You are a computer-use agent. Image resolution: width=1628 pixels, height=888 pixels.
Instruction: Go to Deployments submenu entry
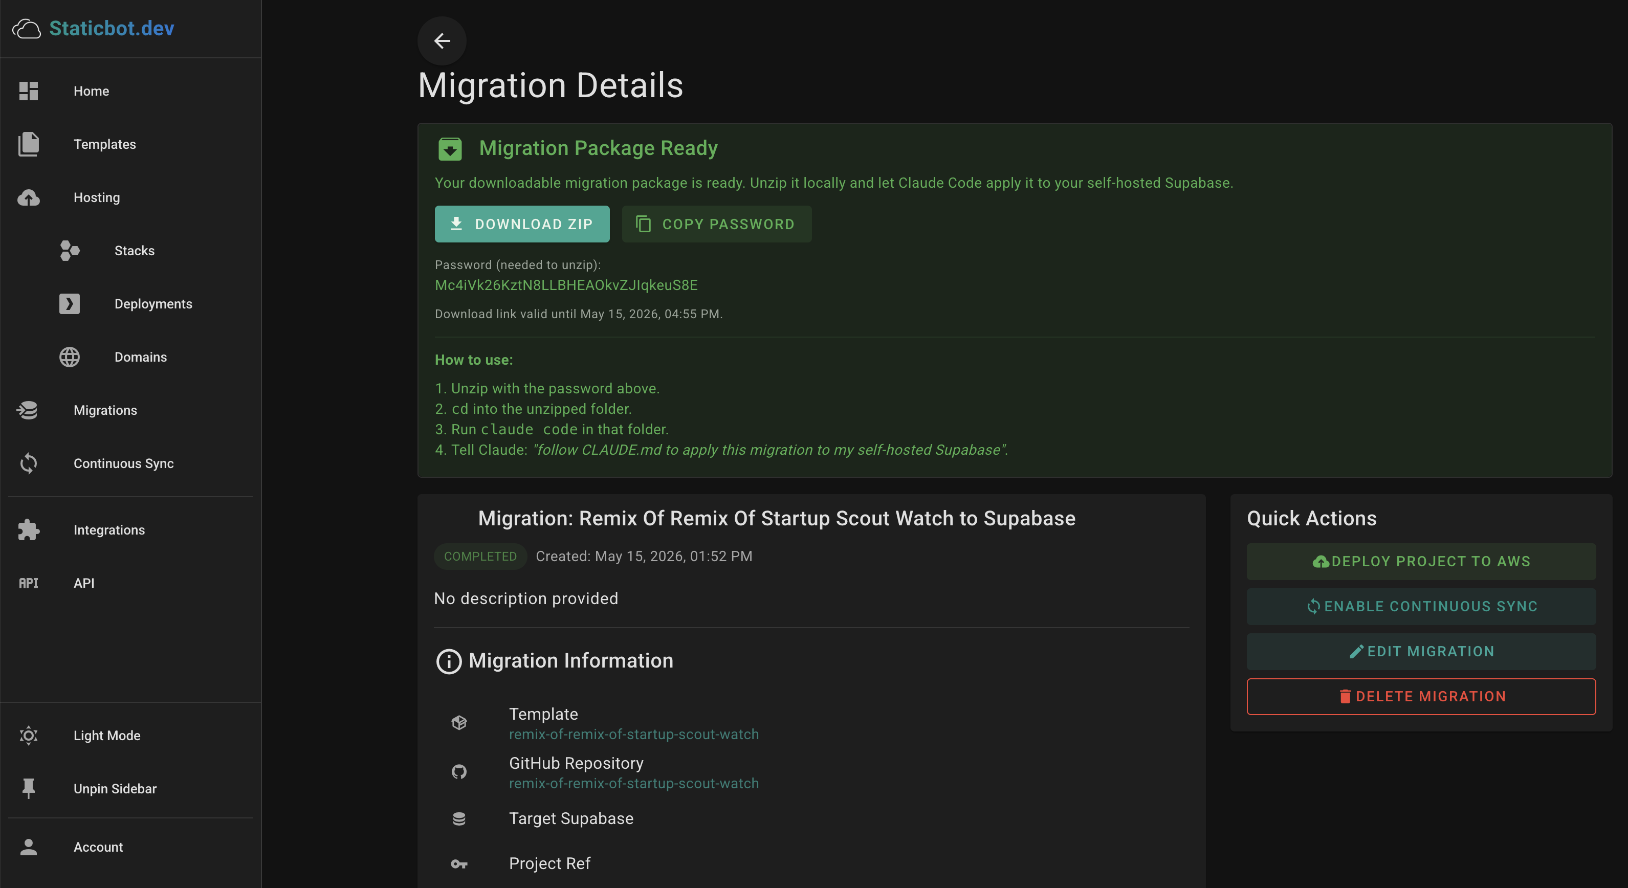pos(153,303)
